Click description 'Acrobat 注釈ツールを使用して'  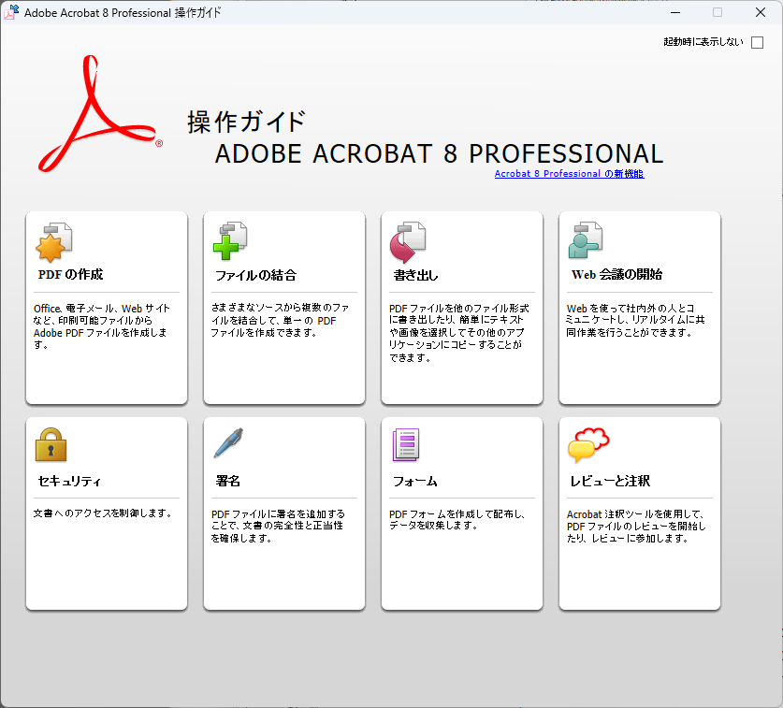point(636,526)
